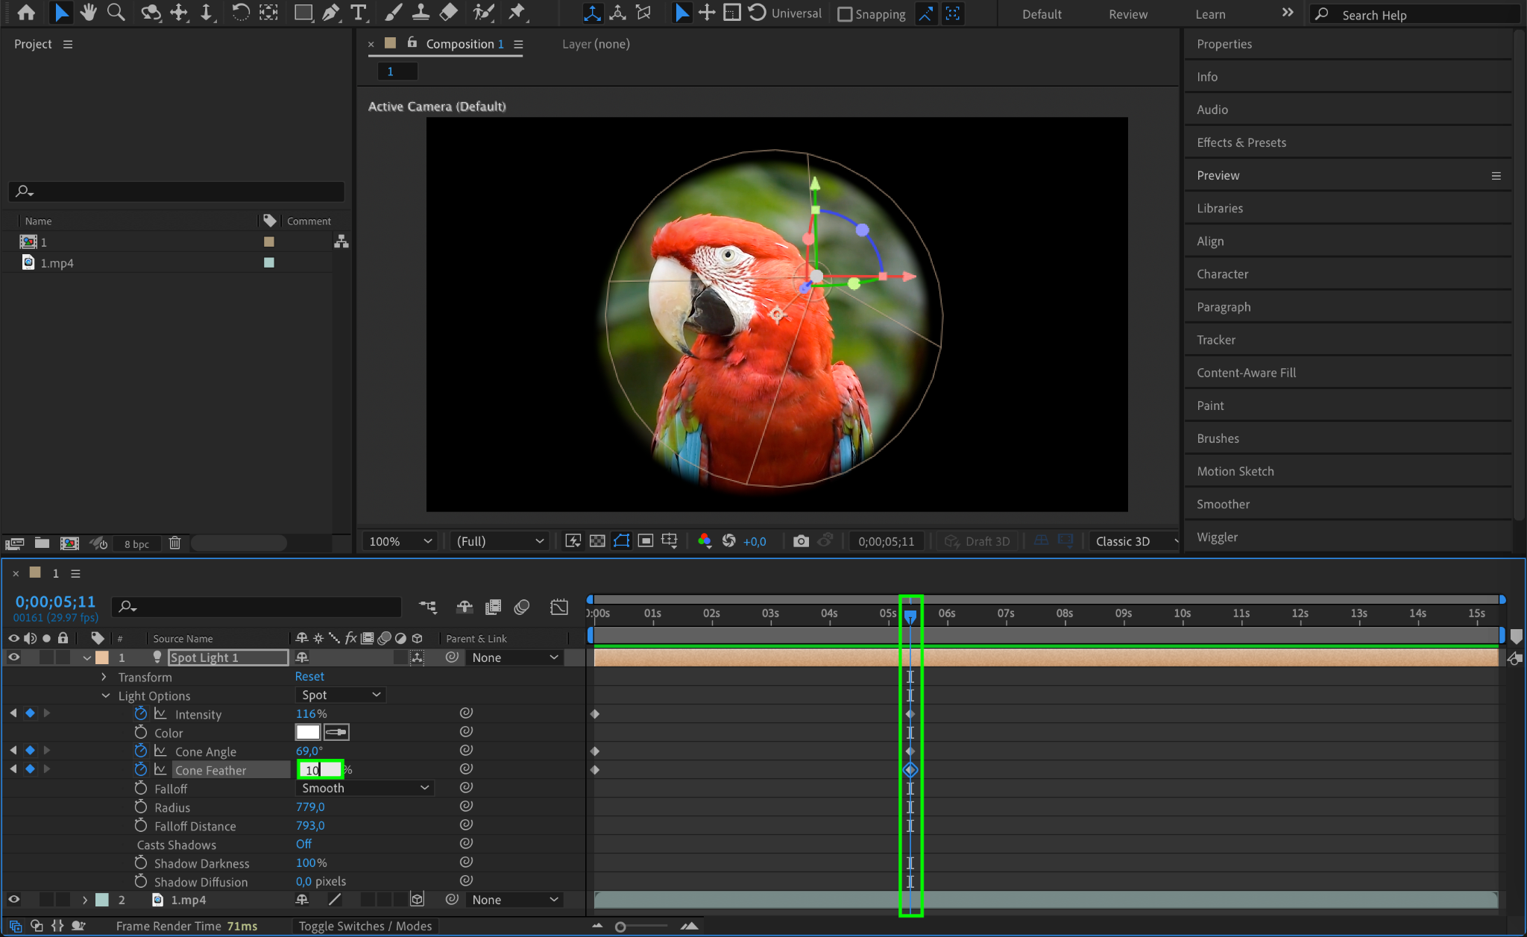Select the Type tool
This screenshot has height=937, width=1527.
point(359,13)
